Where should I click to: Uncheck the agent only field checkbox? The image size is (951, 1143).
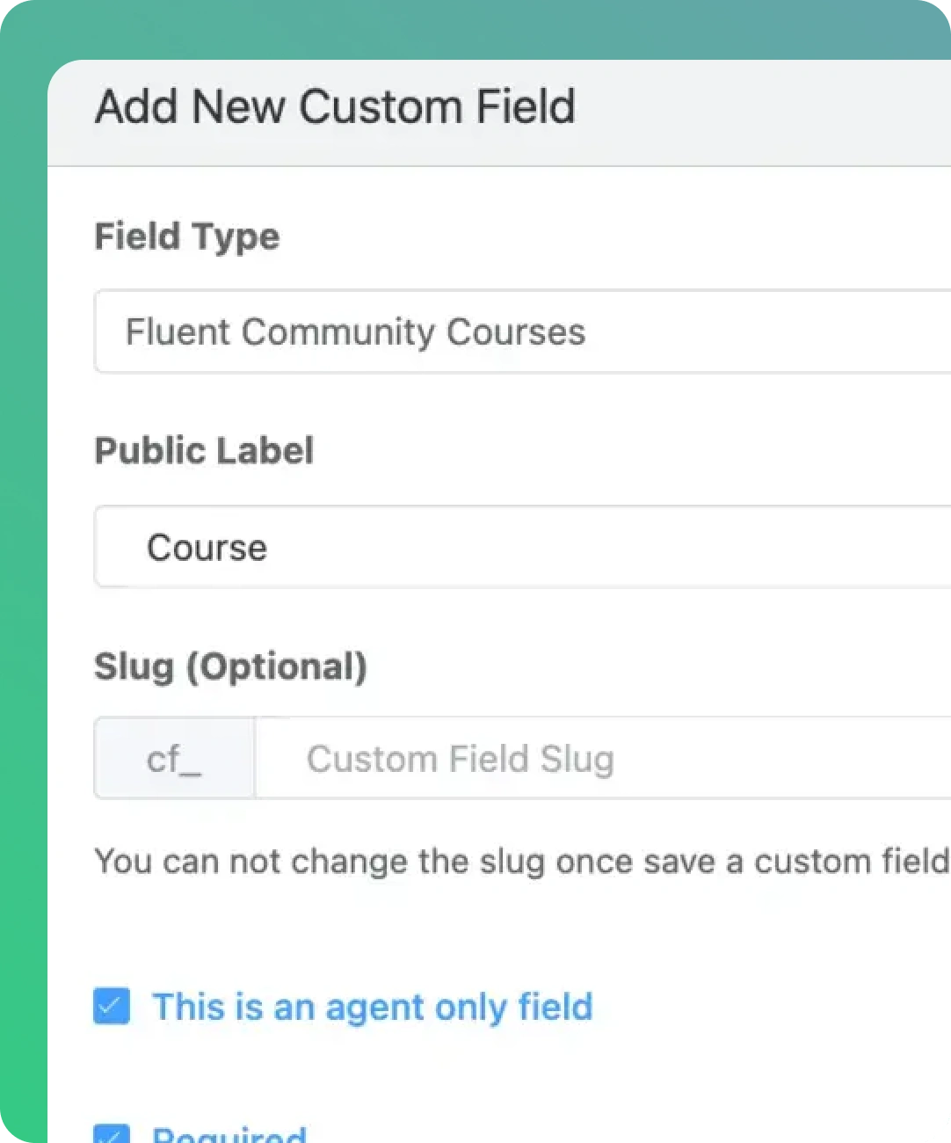point(112,1006)
